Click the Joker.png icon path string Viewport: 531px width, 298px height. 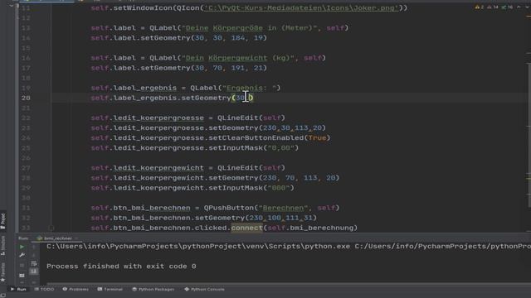point(301,7)
